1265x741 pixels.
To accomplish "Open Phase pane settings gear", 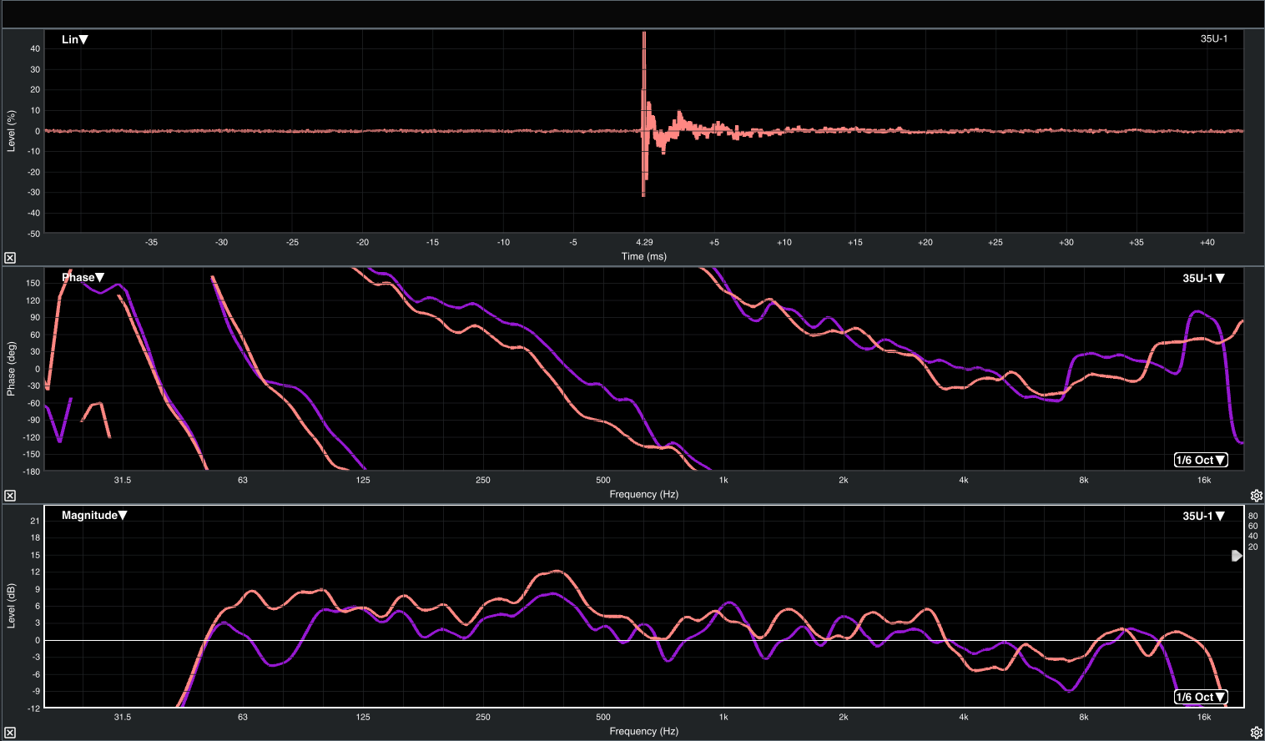I will (x=1256, y=496).
